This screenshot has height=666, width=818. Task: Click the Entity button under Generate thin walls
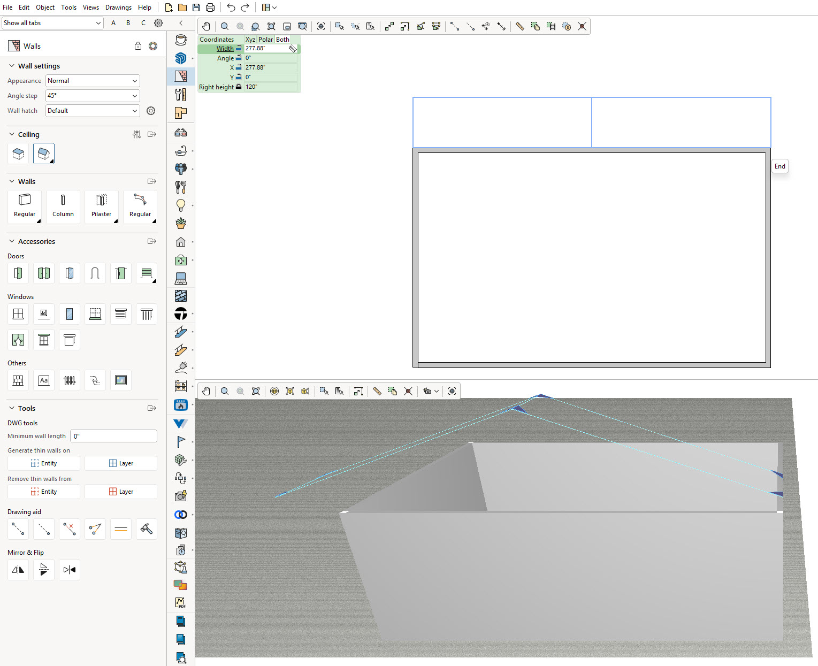point(44,463)
